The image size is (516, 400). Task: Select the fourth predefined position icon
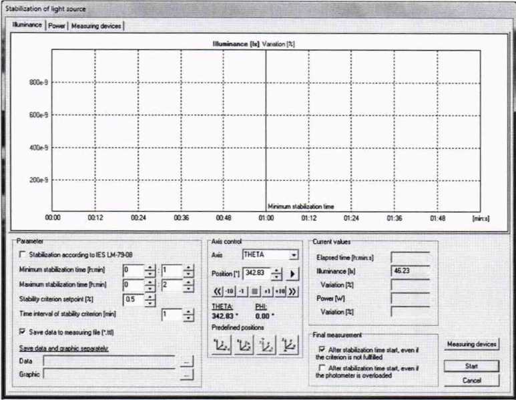pyautogui.click(x=290, y=346)
